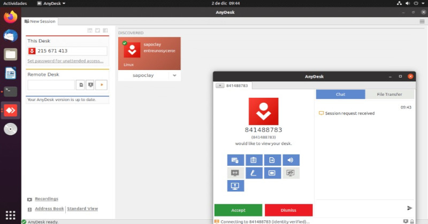Accept the incoming session request
428x224 pixels.
[238, 210]
